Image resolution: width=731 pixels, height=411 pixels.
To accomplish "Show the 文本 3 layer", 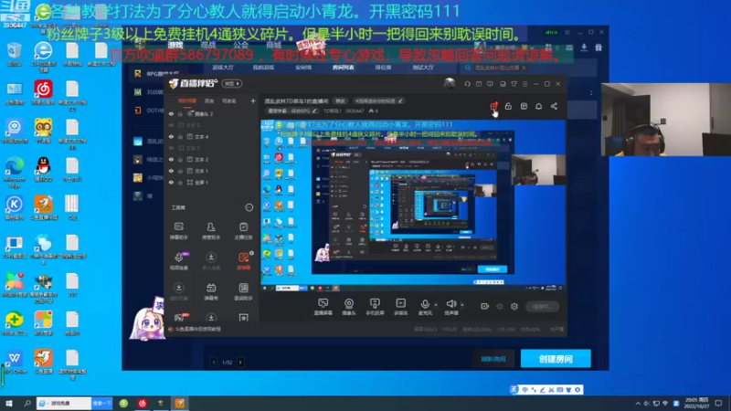I will (171, 148).
